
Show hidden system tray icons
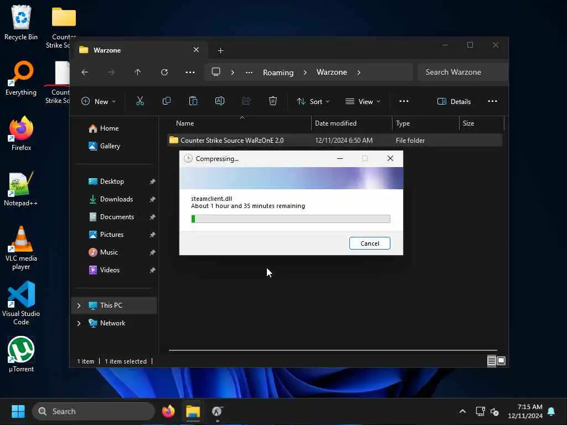click(x=462, y=411)
